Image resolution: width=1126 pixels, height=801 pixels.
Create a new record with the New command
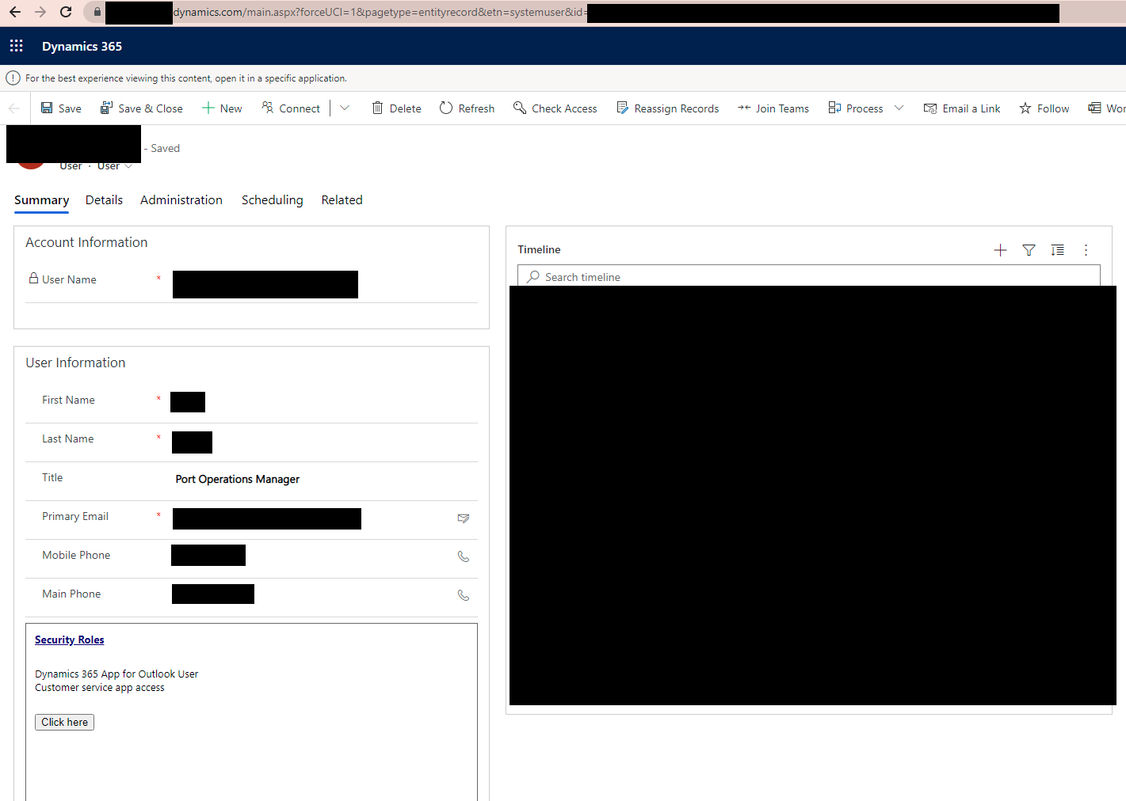(221, 108)
